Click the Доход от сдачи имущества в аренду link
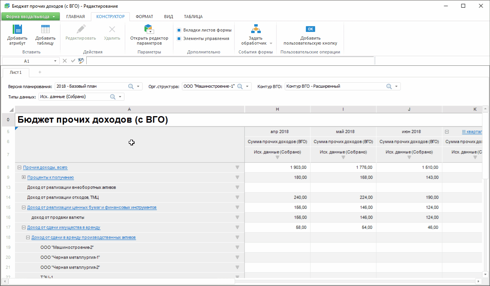 pyautogui.click(x=64, y=228)
